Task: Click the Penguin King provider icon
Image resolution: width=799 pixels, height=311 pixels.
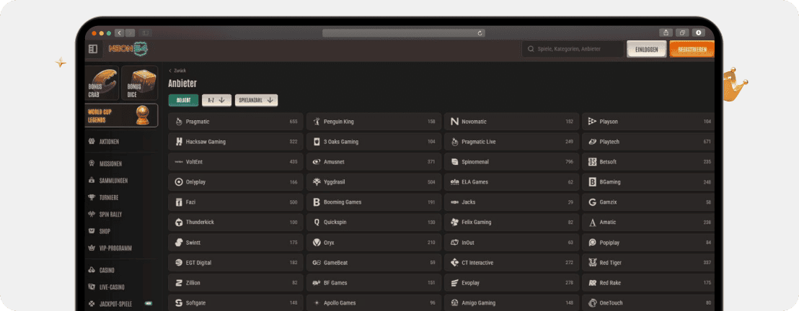Action: (317, 122)
